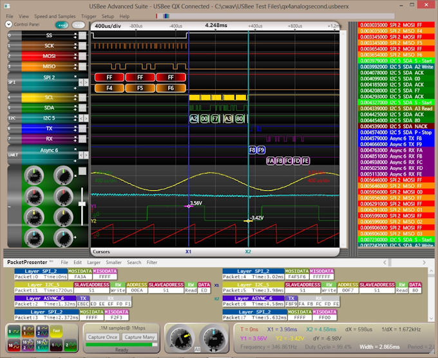
Task: Click the plus icon on the SCL channel
Action: pos(75,99)
